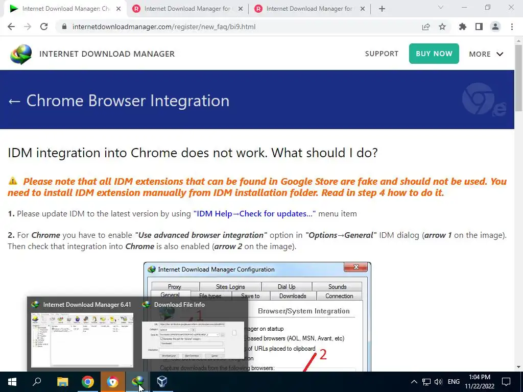Click the address bar URL
The height and width of the screenshot is (392, 523).
(x=164, y=27)
